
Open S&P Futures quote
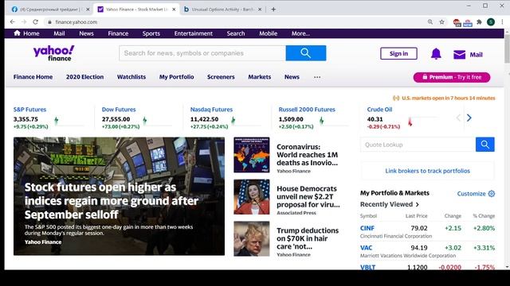click(x=29, y=110)
